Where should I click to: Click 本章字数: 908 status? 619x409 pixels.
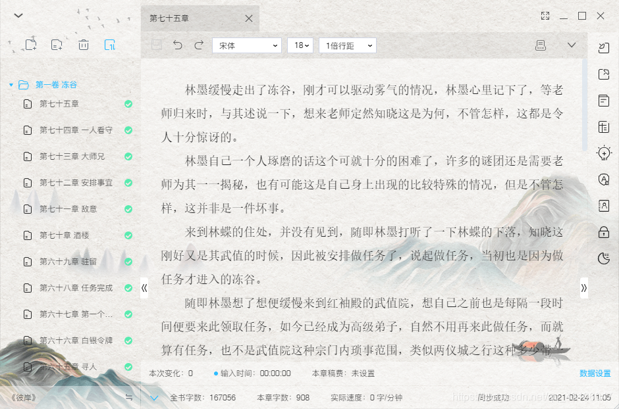pyautogui.click(x=283, y=398)
